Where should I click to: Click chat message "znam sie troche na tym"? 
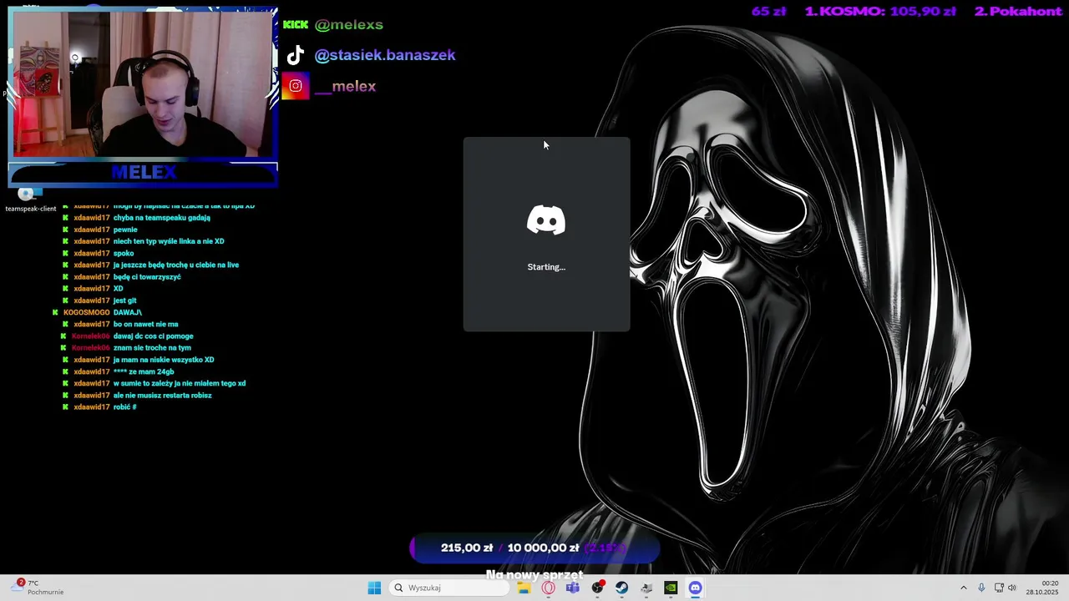[x=152, y=347]
